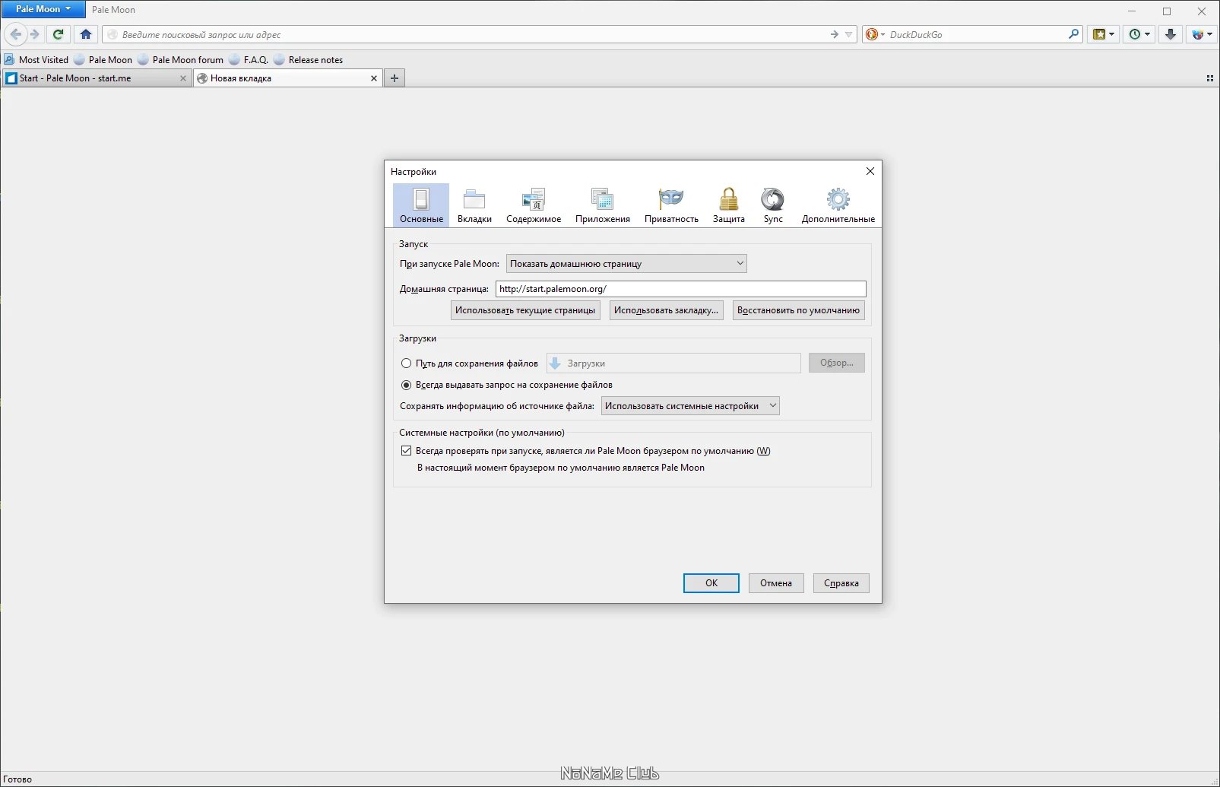1220x787 pixels.
Task: Select Приложения settings pane
Action: click(603, 205)
